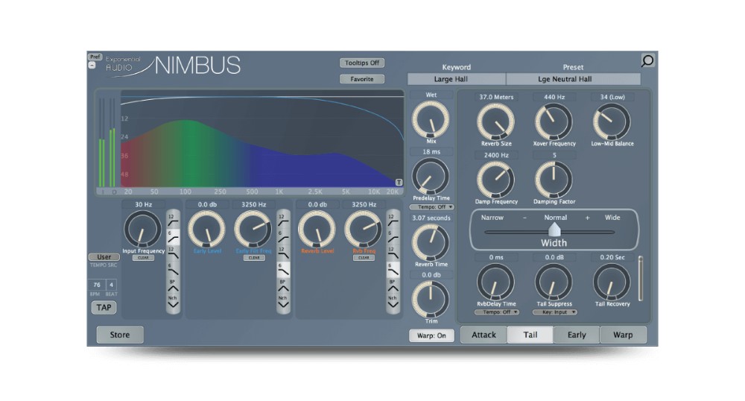
Task: Click the Store button
Action: coord(120,335)
